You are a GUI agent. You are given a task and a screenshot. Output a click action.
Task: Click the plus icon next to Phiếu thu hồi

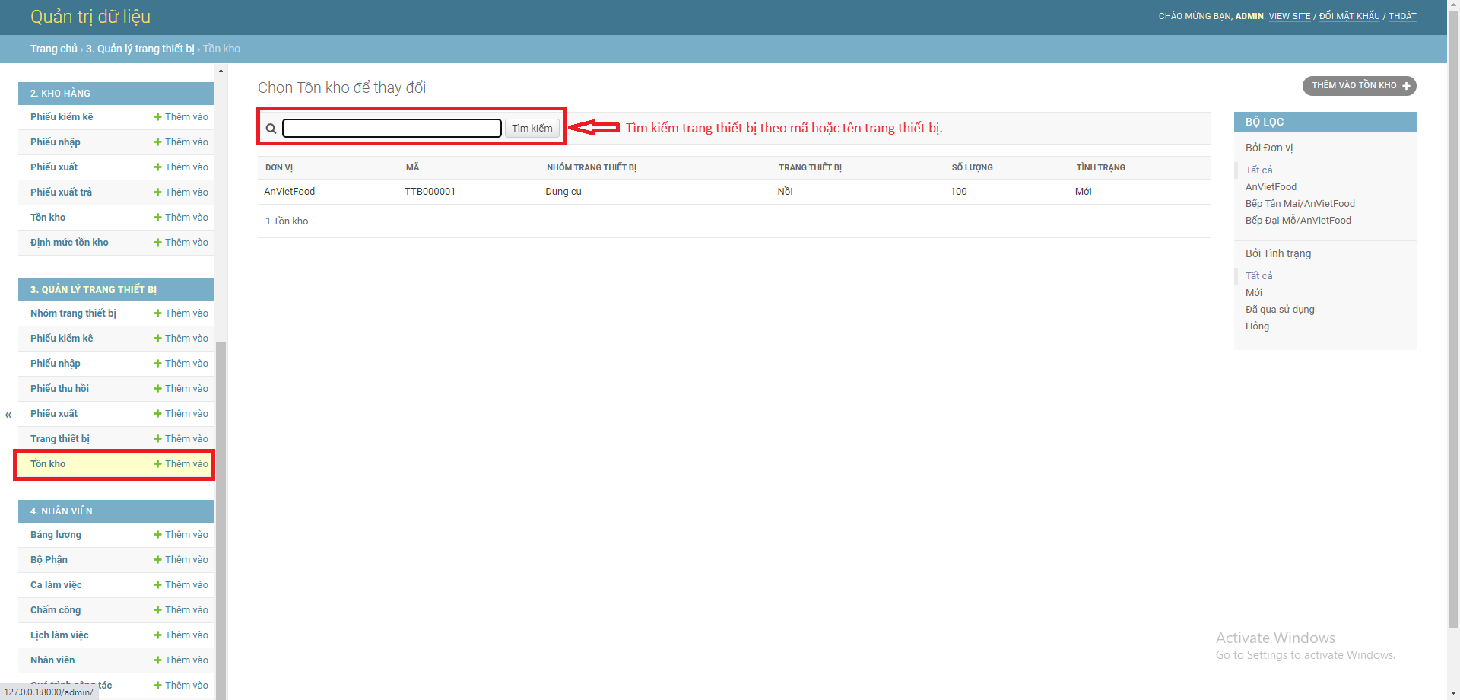pos(157,388)
